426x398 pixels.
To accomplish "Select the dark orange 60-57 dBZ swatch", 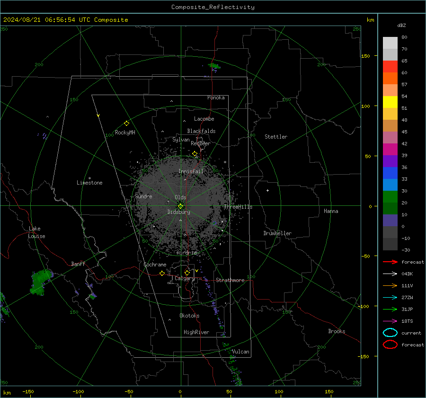I will [x=390, y=78].
